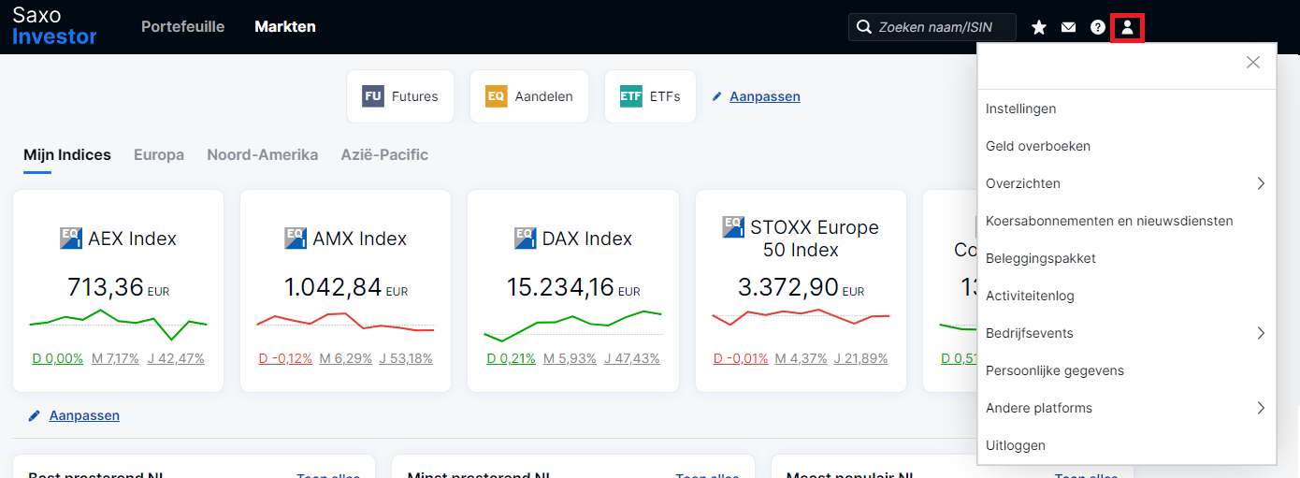Image resolution: width=1300 pixels, height=478 pixels.
Task: Select the Noord-Amerika tab
Action: (263, 155)
